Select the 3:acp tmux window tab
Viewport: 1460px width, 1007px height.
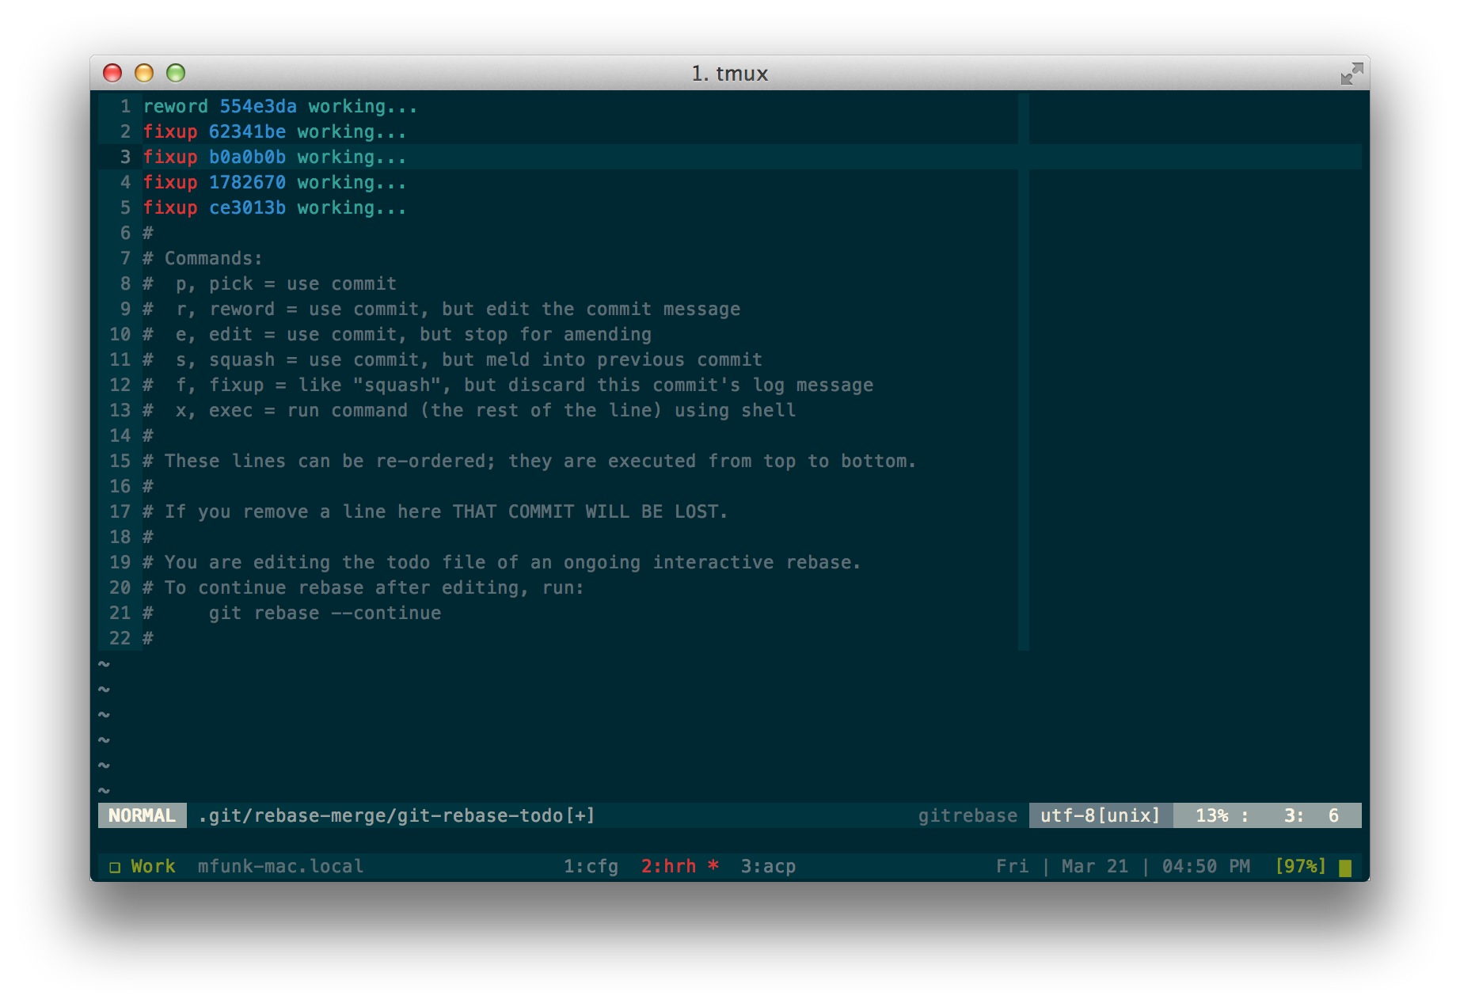click(768, 866)
